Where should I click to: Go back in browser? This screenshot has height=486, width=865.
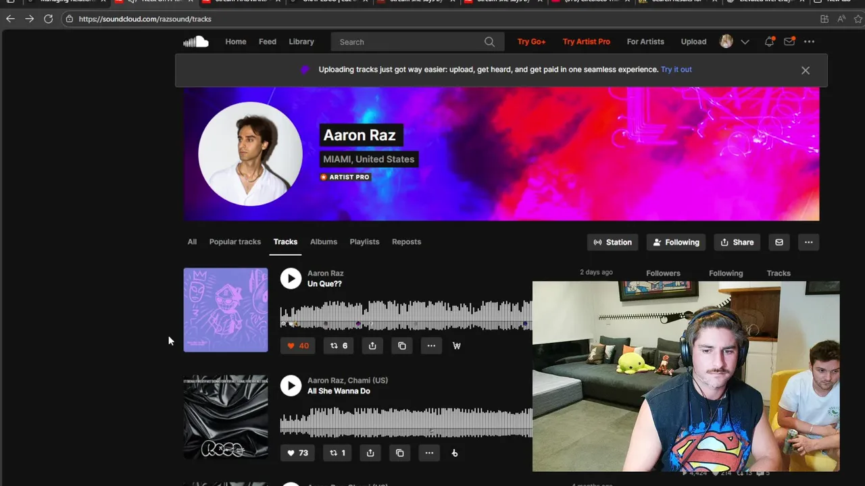click(10, 19)
